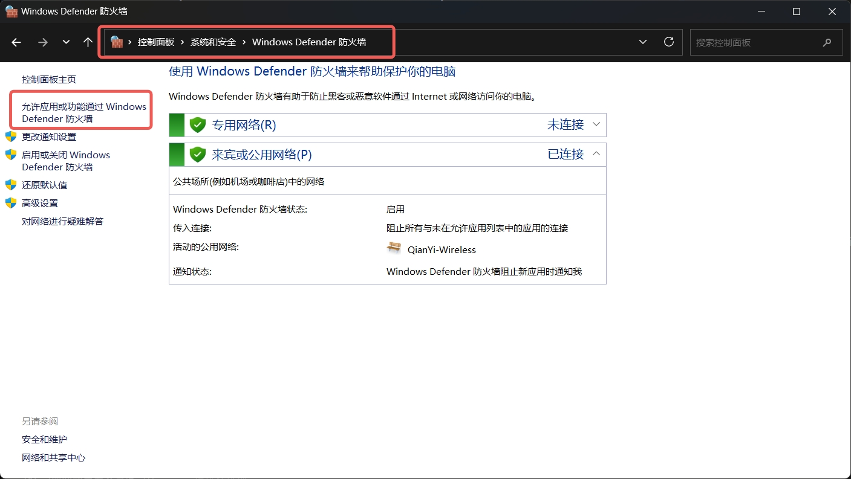Viewport: 851px width, 479px height.
Task: Open 允许应用或功能通过 Windows Defender 防火墙 link
Action: coord(83,112)
